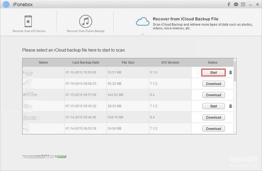Select the iTunes music note icon

[86, 21]
